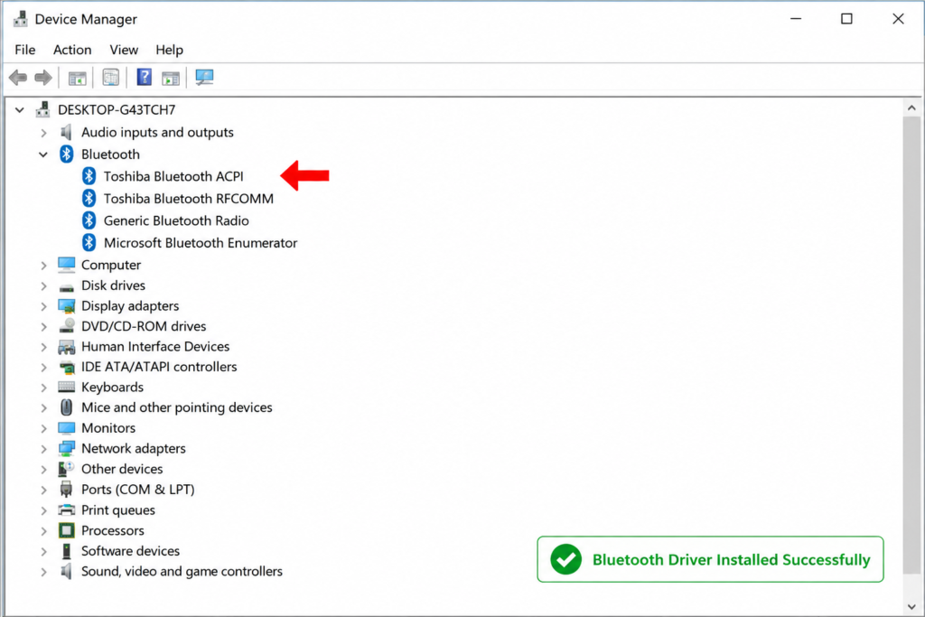Minimize the Device Manager window
This screenshot has height=617, width=925.
pyautogui.click(x=796, y=19)
